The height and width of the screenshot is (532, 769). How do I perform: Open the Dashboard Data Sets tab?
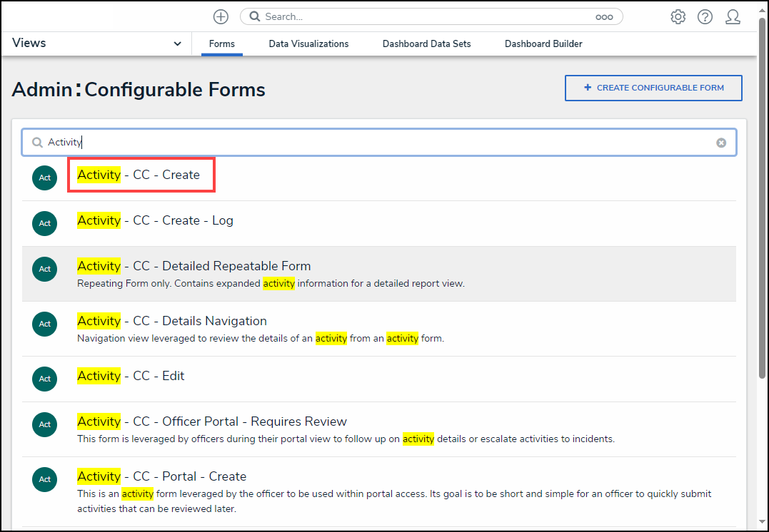[426, 44]
